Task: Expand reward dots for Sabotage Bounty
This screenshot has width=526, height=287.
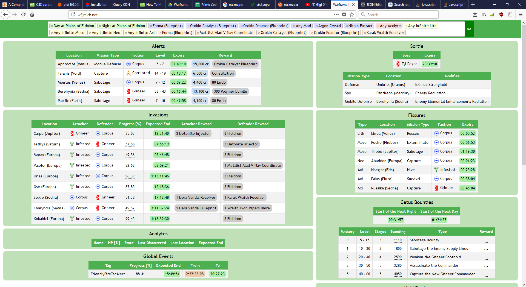Action: [486, 240]
